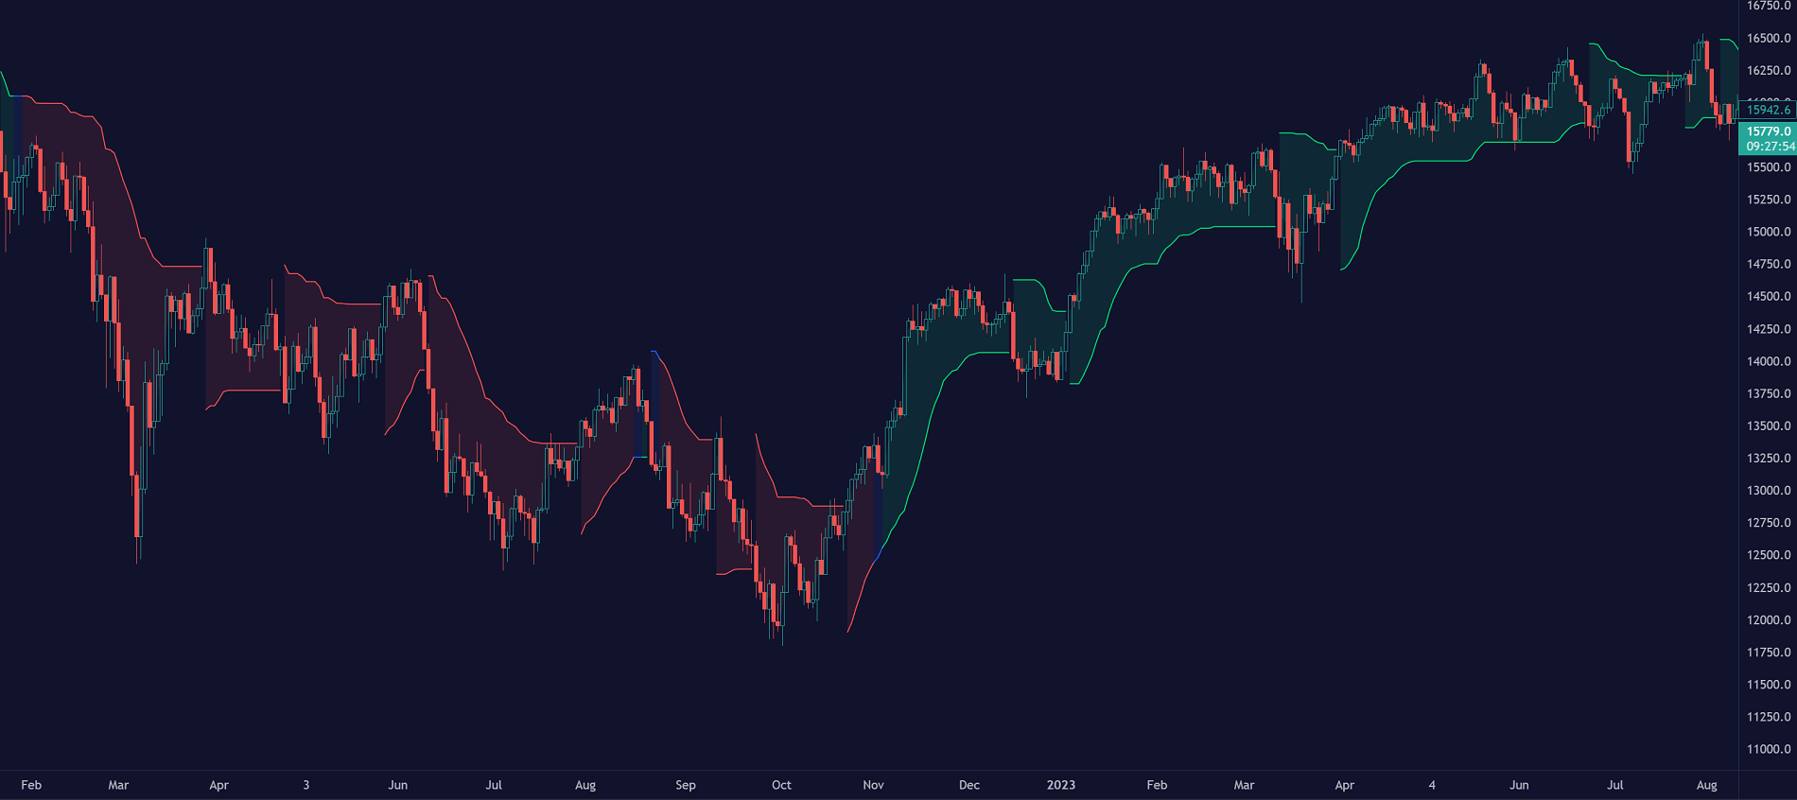1797x800 pixels.
Task: Click the 13750.0 price scale label
Action: 1769,393
